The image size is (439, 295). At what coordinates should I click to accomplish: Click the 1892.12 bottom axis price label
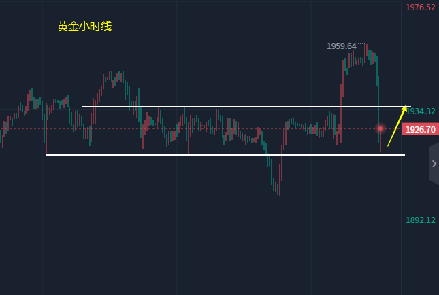coord(420,220)
